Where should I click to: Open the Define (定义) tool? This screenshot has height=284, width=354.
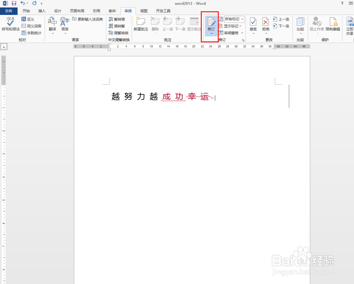click(28, 19)
